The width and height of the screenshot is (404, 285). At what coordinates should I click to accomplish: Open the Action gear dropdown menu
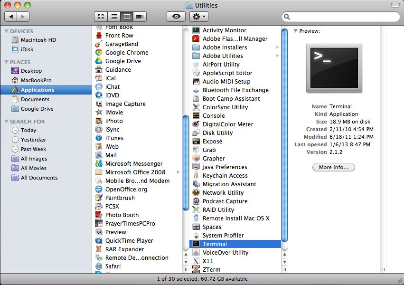[199, 17]
